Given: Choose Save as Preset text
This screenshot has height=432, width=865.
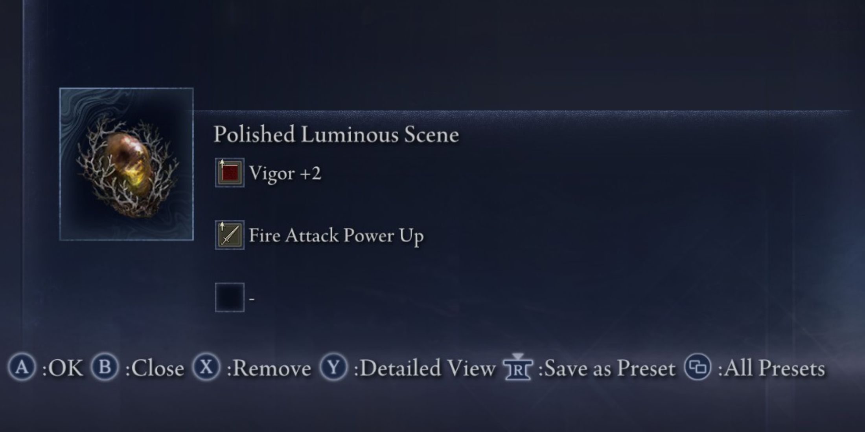Looking at the screenshot, I should click(x=607, y=368).
